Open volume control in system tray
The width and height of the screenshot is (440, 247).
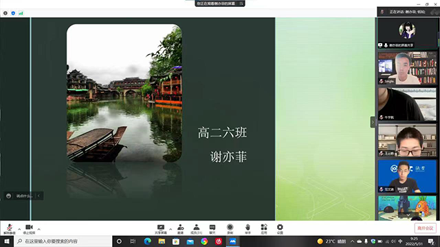click(393, 241)
